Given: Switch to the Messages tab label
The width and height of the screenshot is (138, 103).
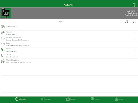Looking at the screenshot, I should tap(48, 99).
